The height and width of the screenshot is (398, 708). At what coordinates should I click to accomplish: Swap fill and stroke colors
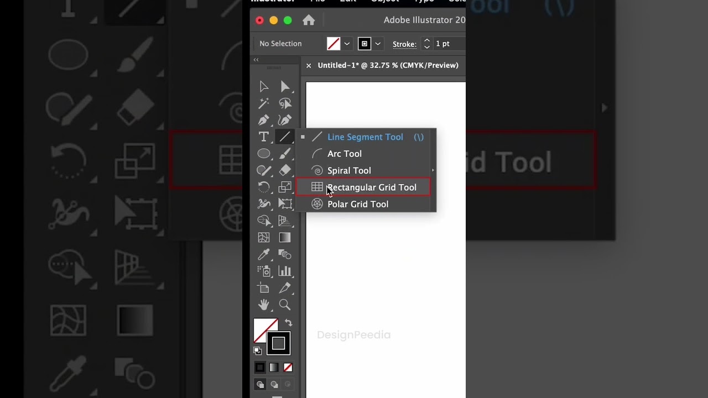(288, 323)
